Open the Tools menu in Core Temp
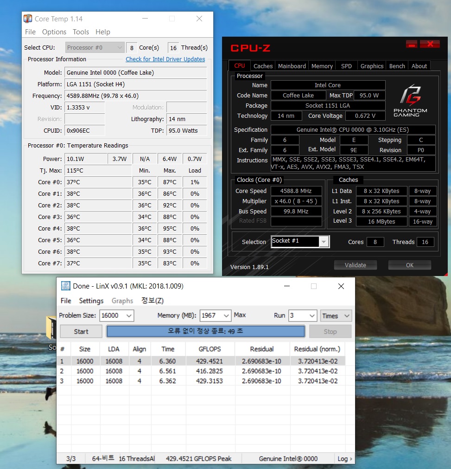This screenshot has height=469, width=451. [x=81, y=32]
